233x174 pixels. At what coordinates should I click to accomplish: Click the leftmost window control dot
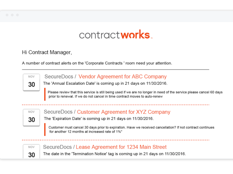pyautogui.click(x=7, y=15)
